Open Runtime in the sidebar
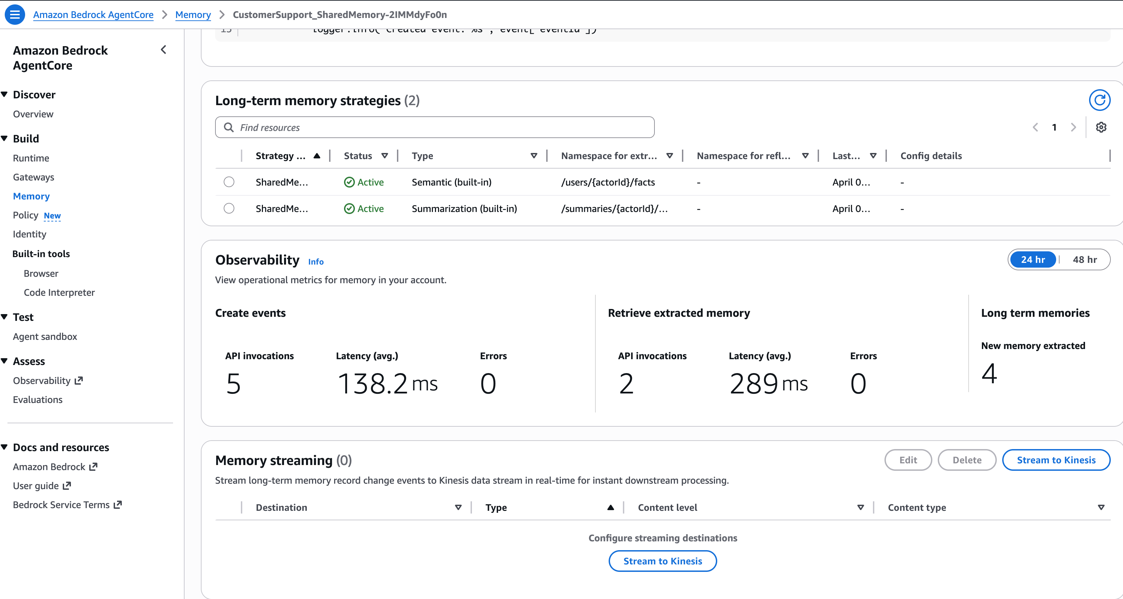Screen dimensions: 1123x599 [31, 158]
